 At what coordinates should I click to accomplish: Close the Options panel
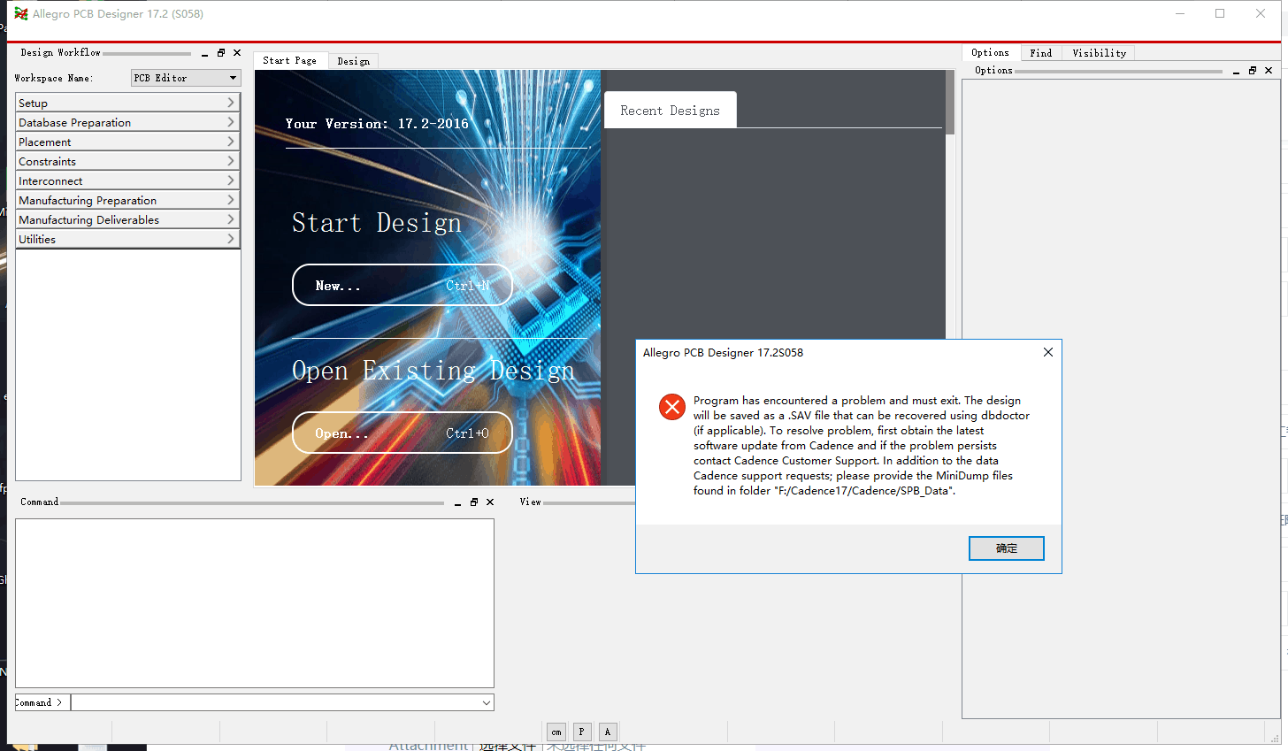point(1269,71)
